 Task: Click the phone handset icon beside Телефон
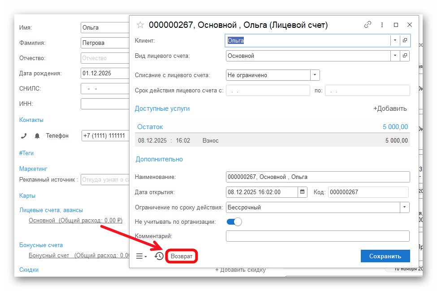(x=24, y=135)
